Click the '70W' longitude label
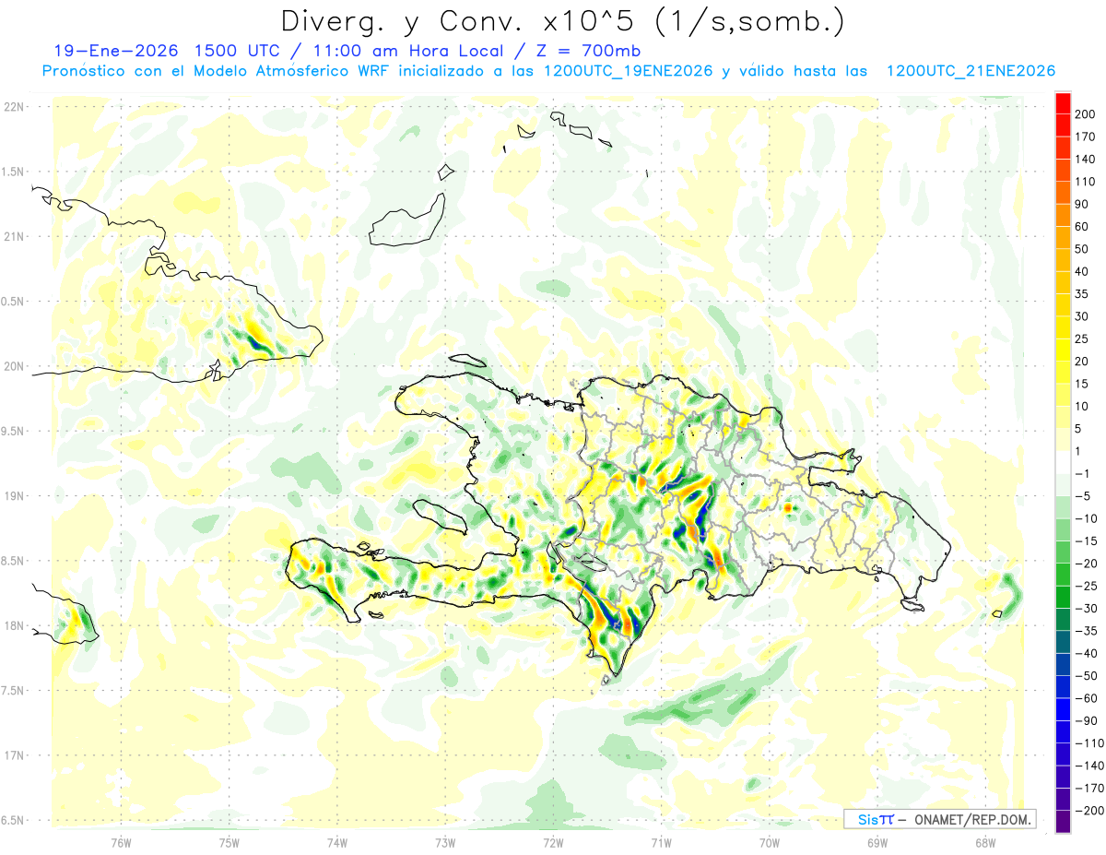The image size is (1106, 855). 769,842
